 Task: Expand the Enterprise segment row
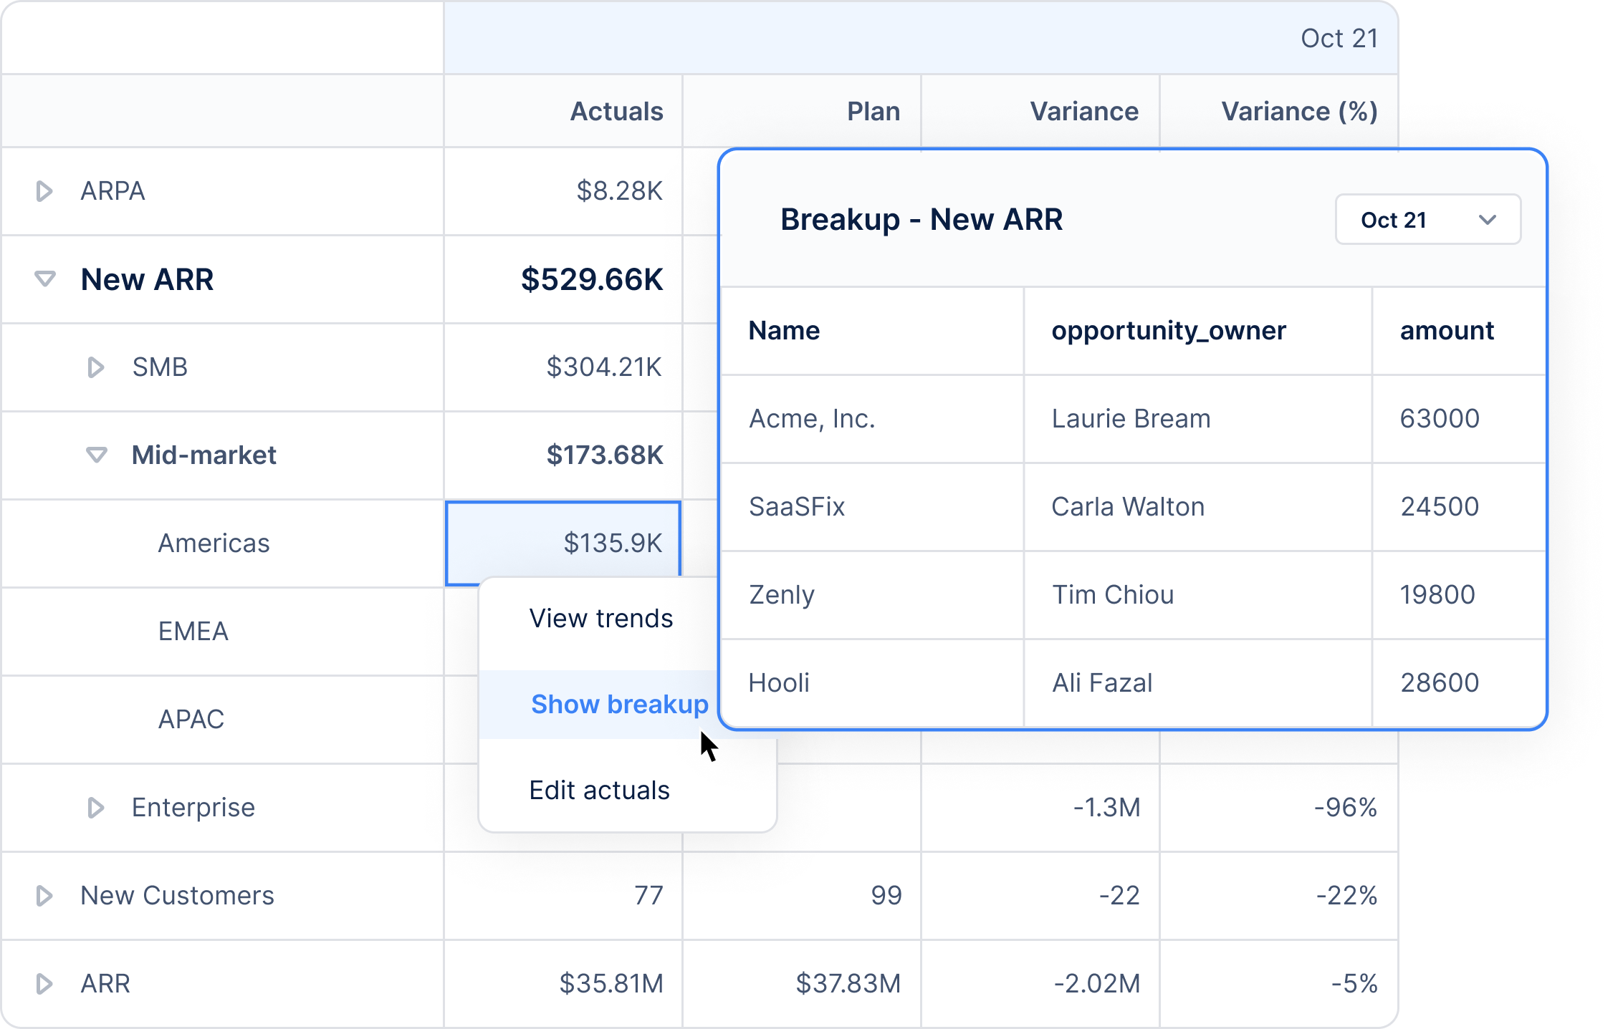pos(95,808)
